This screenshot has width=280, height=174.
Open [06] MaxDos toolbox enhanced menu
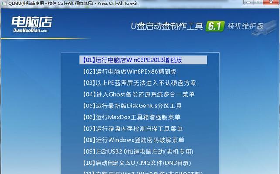131,117
